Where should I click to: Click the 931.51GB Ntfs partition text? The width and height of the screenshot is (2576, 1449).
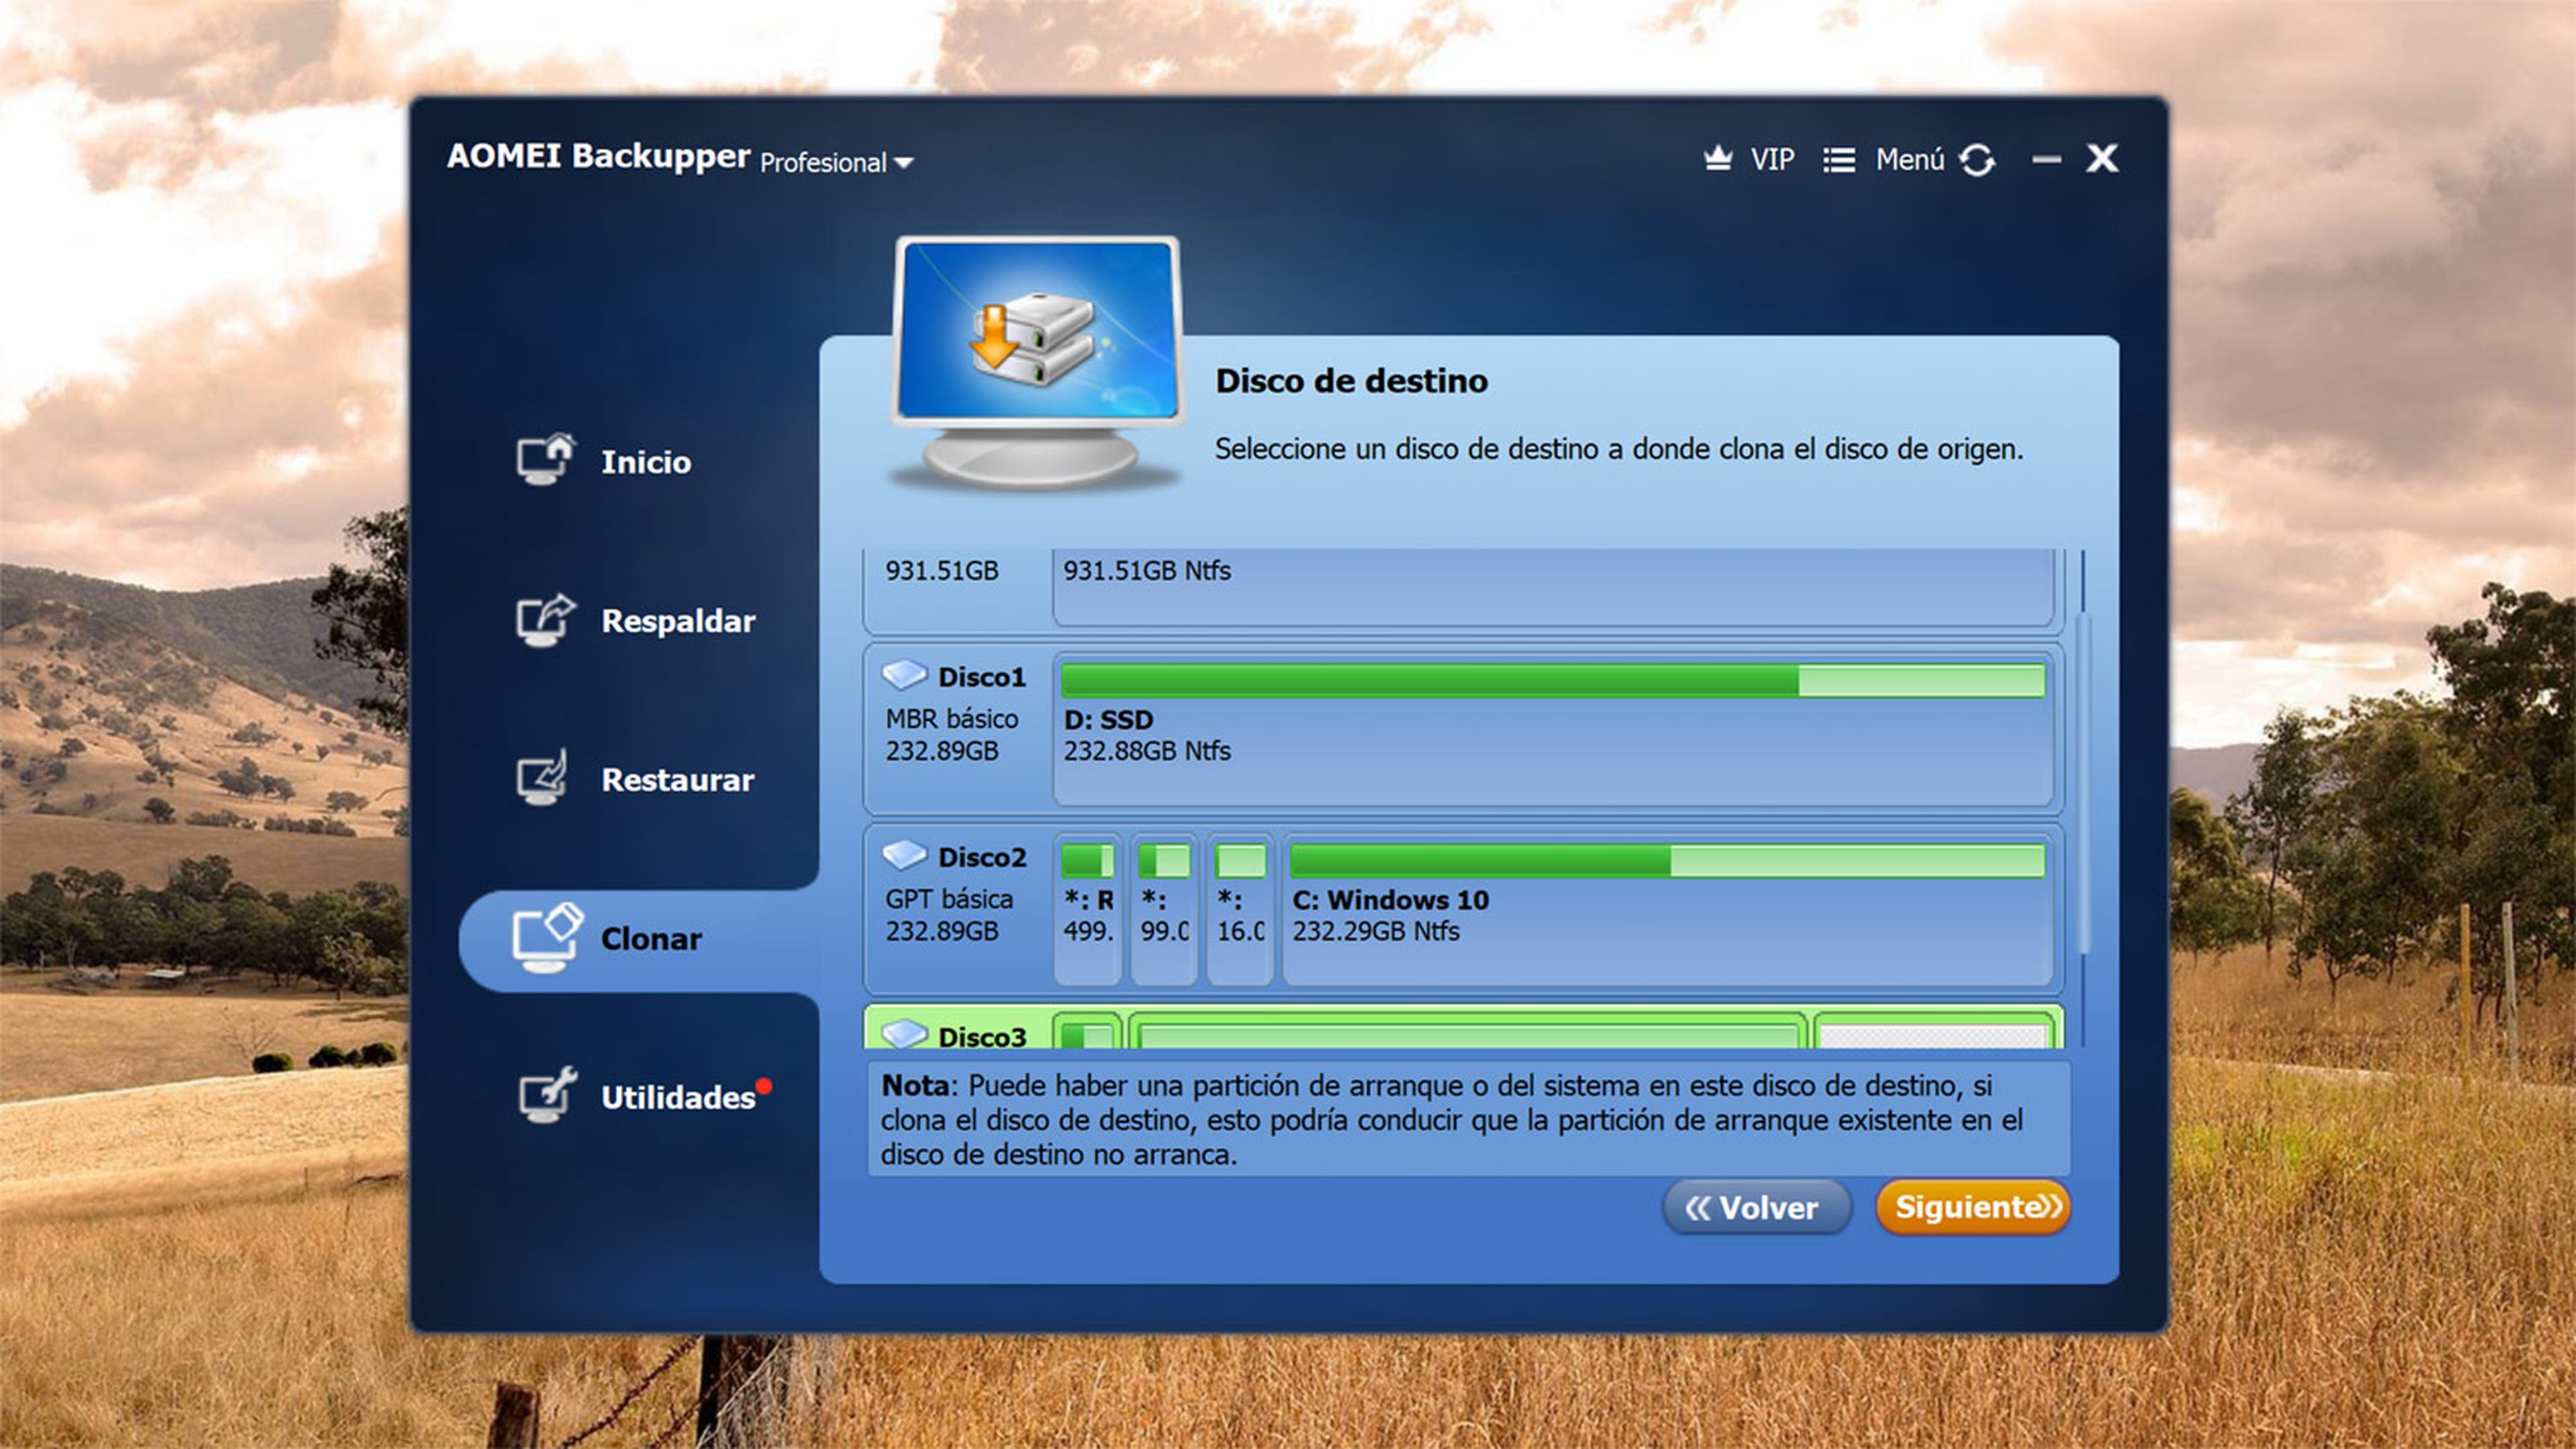(x=1146, y=571)
